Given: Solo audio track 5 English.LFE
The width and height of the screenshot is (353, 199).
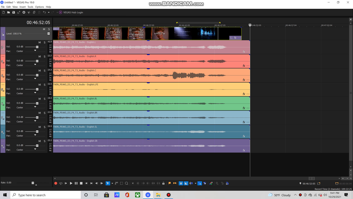Looking at the screenshot, I should click(44, 85).
